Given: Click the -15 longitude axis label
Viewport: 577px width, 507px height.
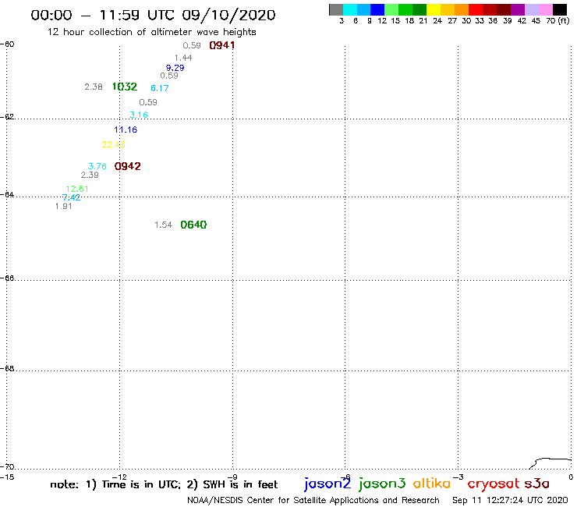Looking at the screenshot, I should [x=7, y=477].
